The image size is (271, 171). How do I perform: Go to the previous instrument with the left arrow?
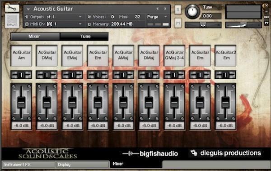point(157,9)
